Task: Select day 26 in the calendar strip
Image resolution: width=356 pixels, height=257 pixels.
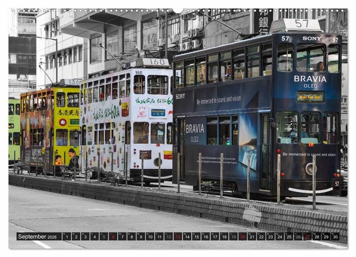Action: (x=298, y=237)
